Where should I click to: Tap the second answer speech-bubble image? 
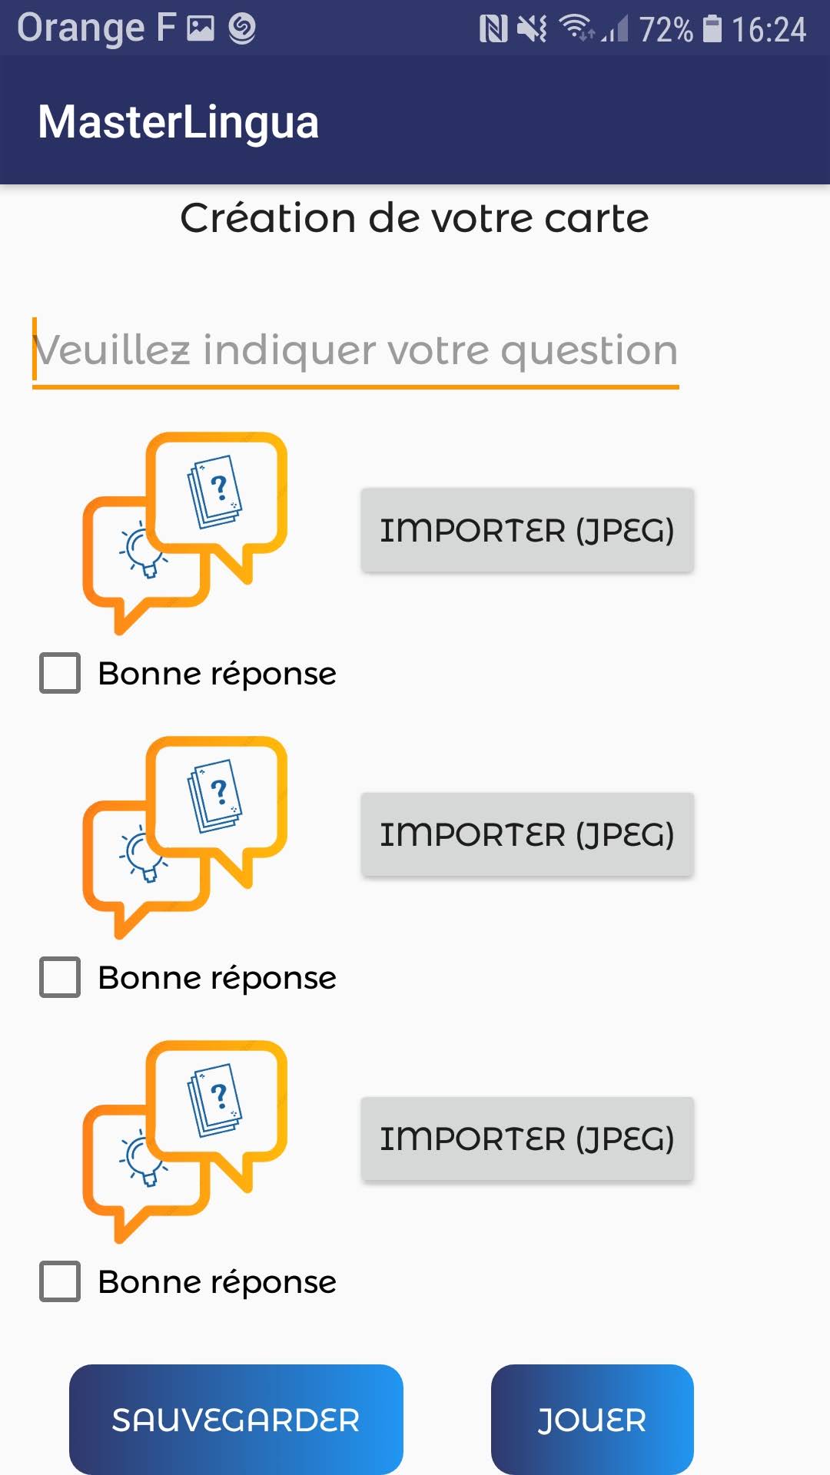coord(185,837)
